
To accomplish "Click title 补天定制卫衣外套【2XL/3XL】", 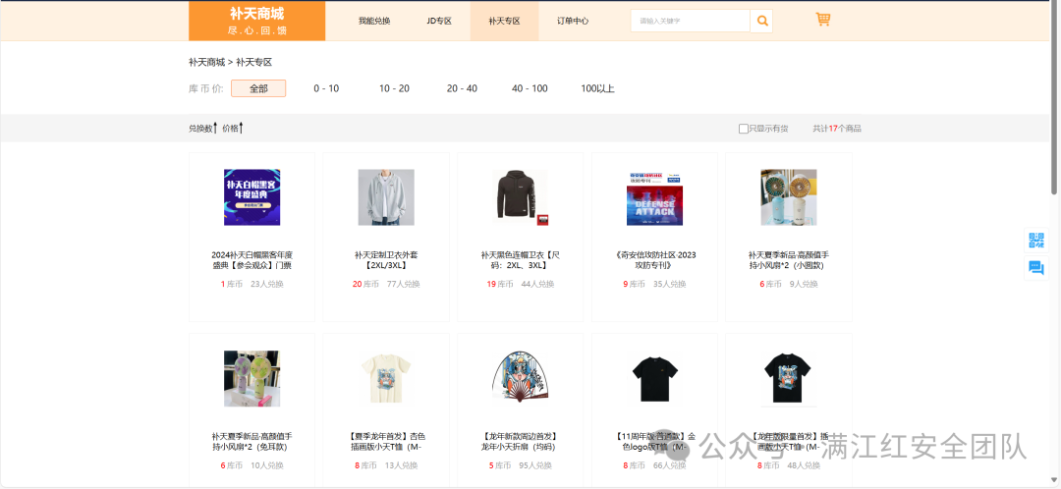I will (386, 259).
